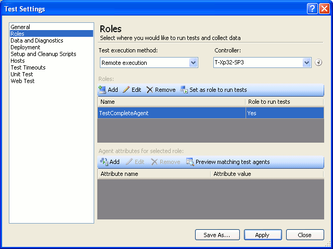The width and height of the screenshot is (333, 249).
Task: Click the Attribute name column header
Action: tap(153, 174)
